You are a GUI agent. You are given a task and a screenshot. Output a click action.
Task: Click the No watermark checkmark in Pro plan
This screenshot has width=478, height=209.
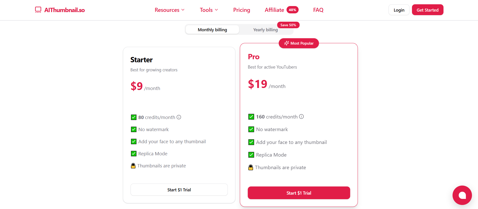pyautogui.click(x=251, y=129)
